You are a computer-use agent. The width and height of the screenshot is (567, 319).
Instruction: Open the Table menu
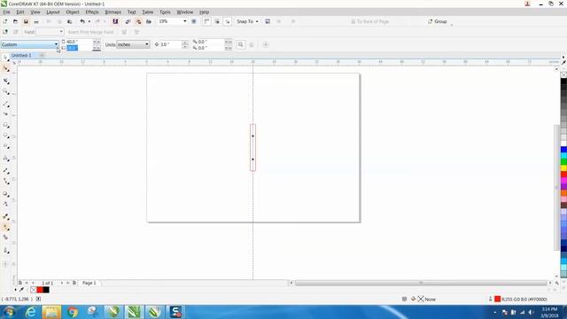pyautogui.click(x=148, y=12)
